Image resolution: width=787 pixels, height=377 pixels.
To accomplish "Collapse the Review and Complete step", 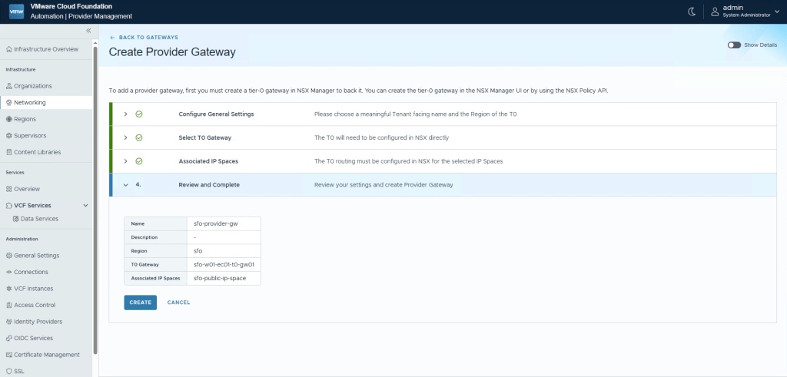I will (x=125, y=185).
